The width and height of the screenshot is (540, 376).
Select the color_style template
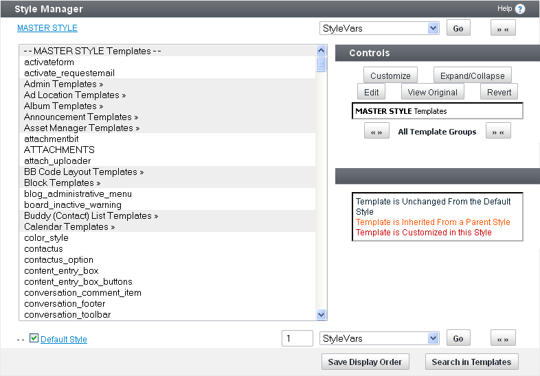tap(167, 237)
